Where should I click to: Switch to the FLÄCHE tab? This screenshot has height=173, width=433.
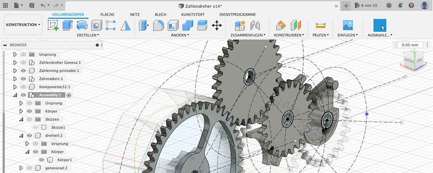click(107, 14)
